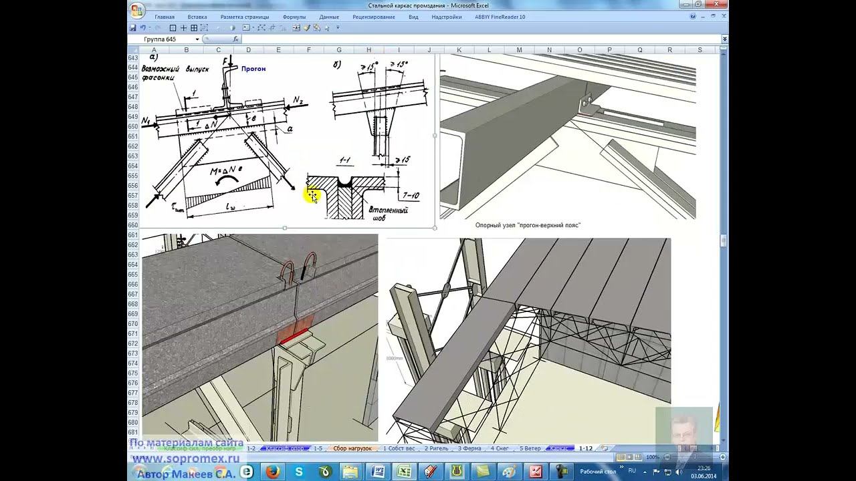Open the Вставка ribbon tab
The height and width of the screenshot is (481, 856).
click(197, 17)
